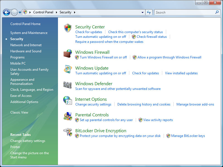The width and height of the screenshot is (223, 167).
Task: Click shield icon beside Protect your computer by encrypting
Action: (x=77, y=136)
